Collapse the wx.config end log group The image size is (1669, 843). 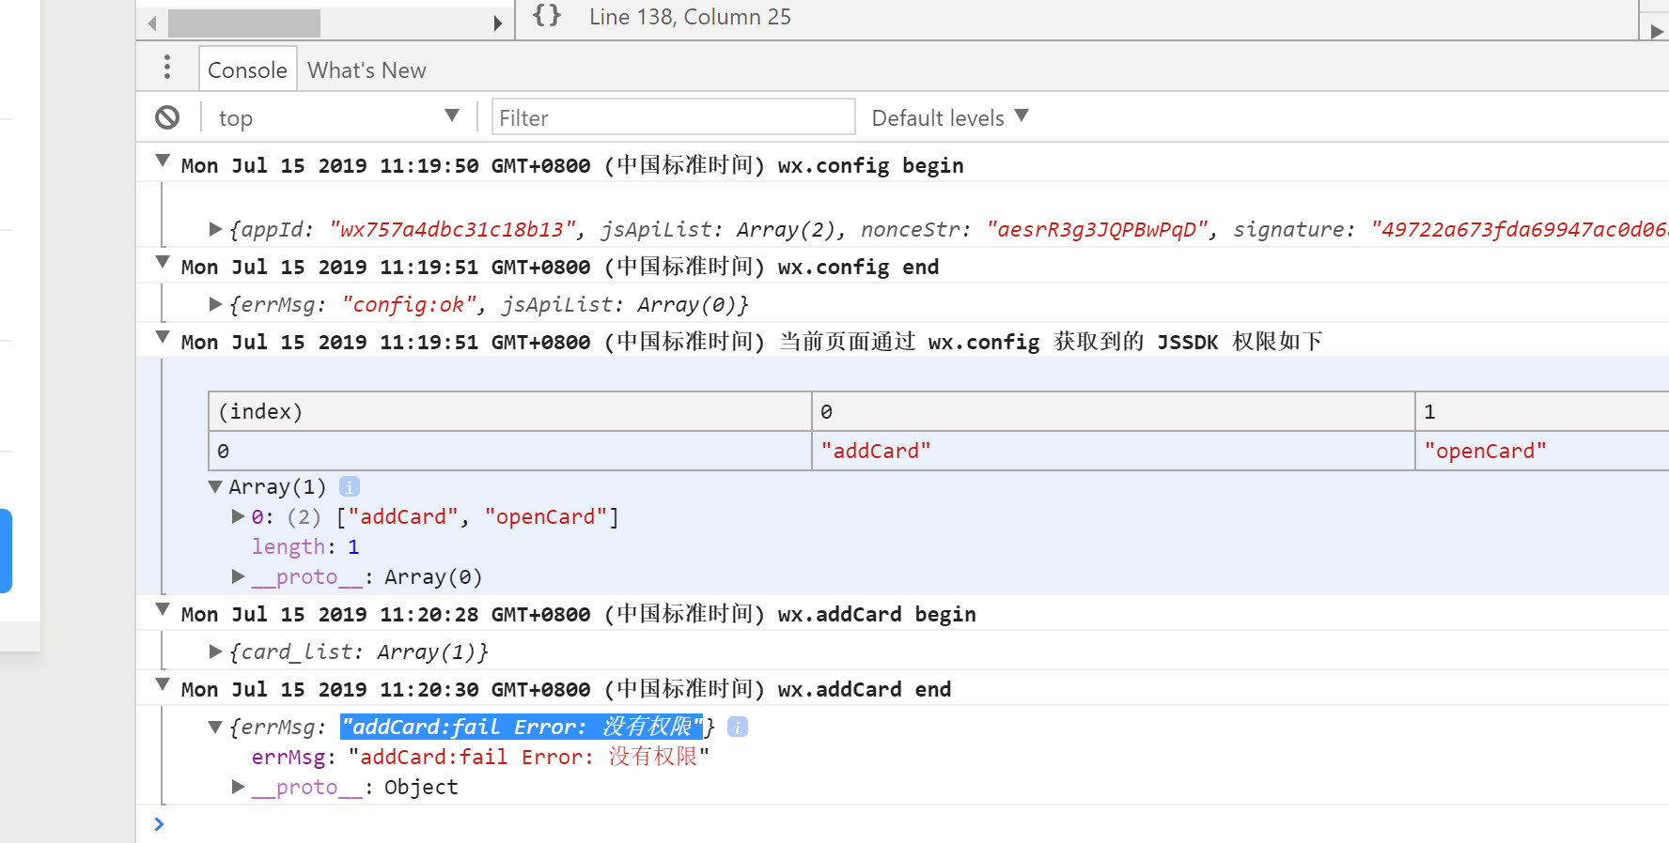click(163, 263)
